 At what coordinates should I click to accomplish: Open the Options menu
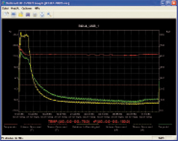pyautogui.click(x=27, y=8)
